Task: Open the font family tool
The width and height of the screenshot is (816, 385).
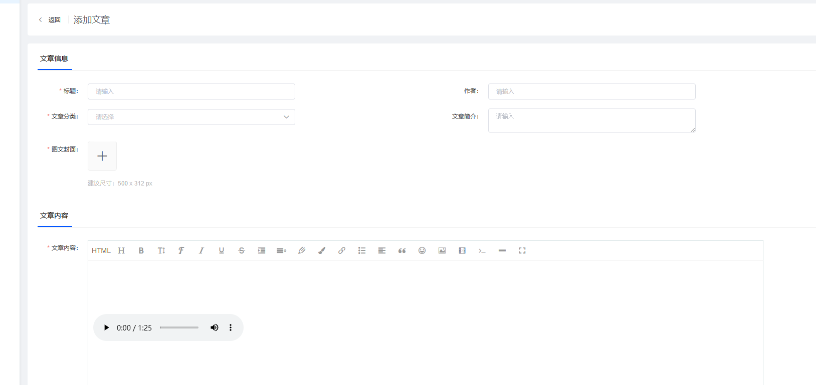Action: [181, 250]
